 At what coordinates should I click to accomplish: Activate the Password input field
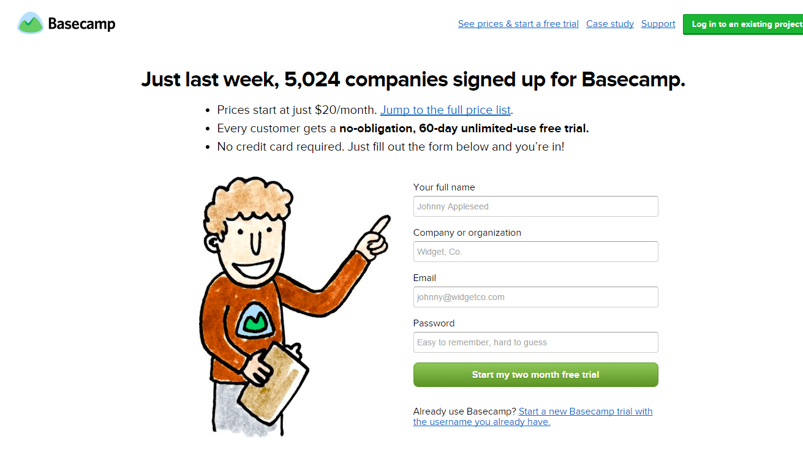(536, 342)
